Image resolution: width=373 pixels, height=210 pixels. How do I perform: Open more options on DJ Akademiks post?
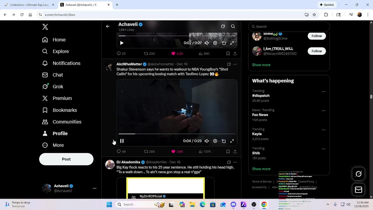(x=235, y=162)
